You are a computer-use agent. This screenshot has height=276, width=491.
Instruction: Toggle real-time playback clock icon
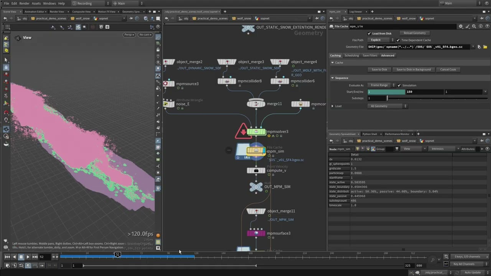tap(28, 265)
